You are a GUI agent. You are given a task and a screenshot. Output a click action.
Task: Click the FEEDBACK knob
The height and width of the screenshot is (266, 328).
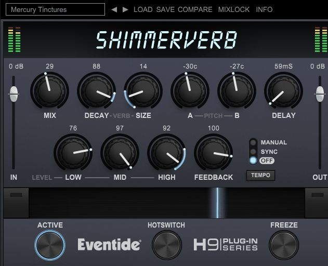click(214, 153)
